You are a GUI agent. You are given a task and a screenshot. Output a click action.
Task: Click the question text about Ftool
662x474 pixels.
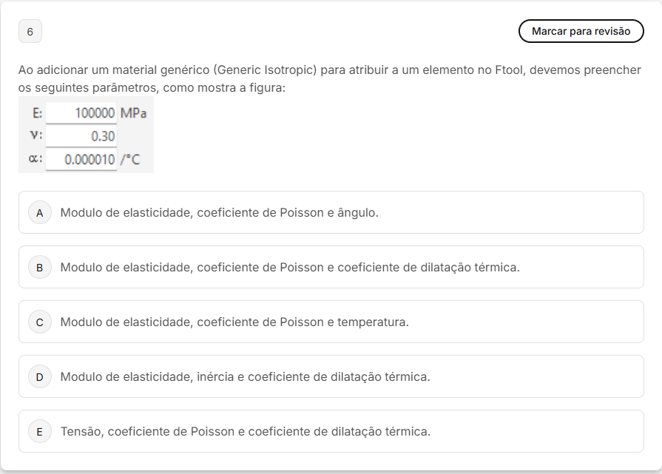coord(330,78)
